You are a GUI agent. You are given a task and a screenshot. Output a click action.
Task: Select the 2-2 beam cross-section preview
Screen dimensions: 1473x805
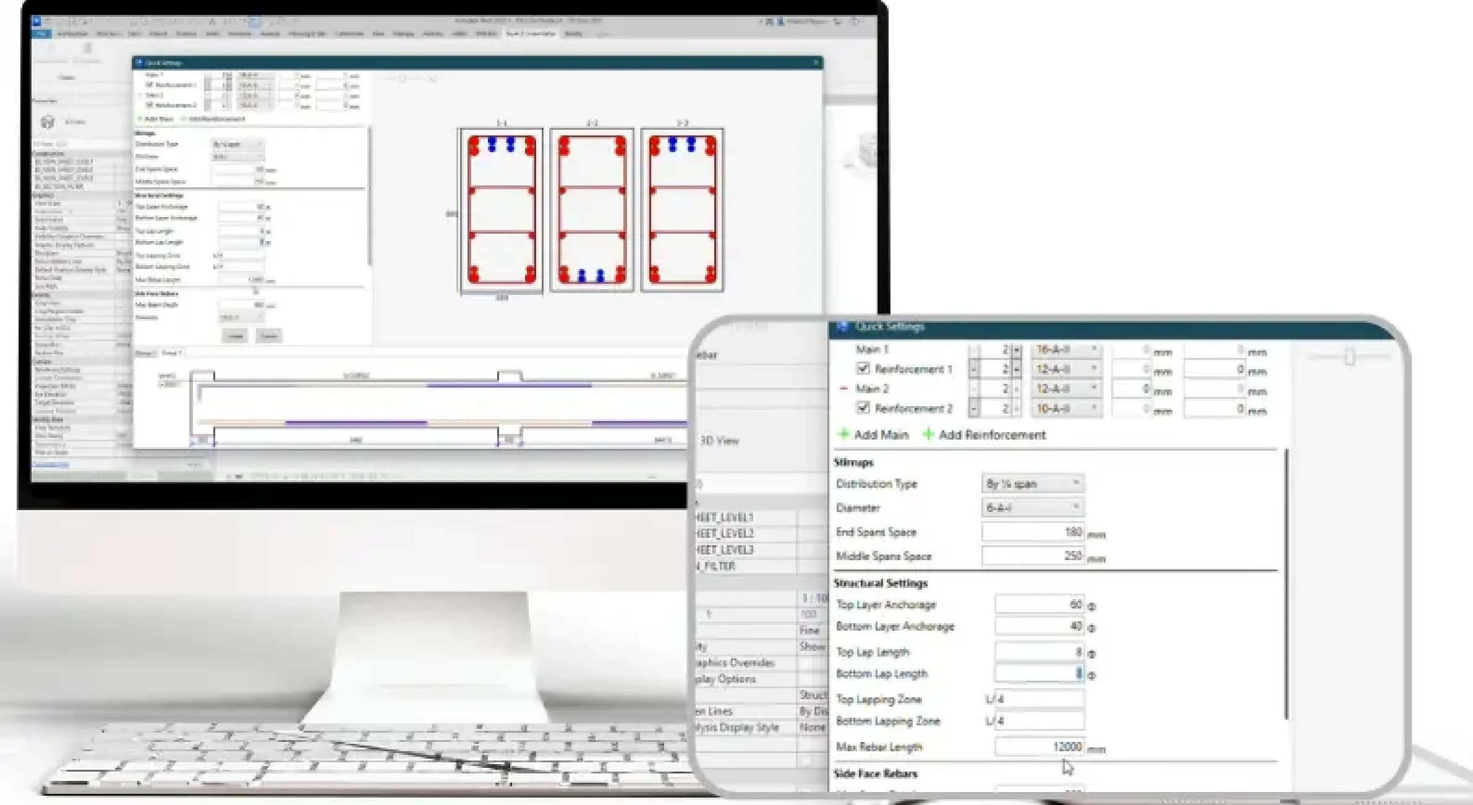[592, 210]
